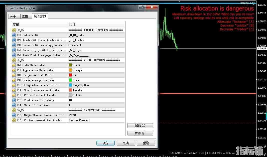Click the icon beside the Magic Number row
The height and width of the screenshot is (157, 267).
click(x=14, y=115)
